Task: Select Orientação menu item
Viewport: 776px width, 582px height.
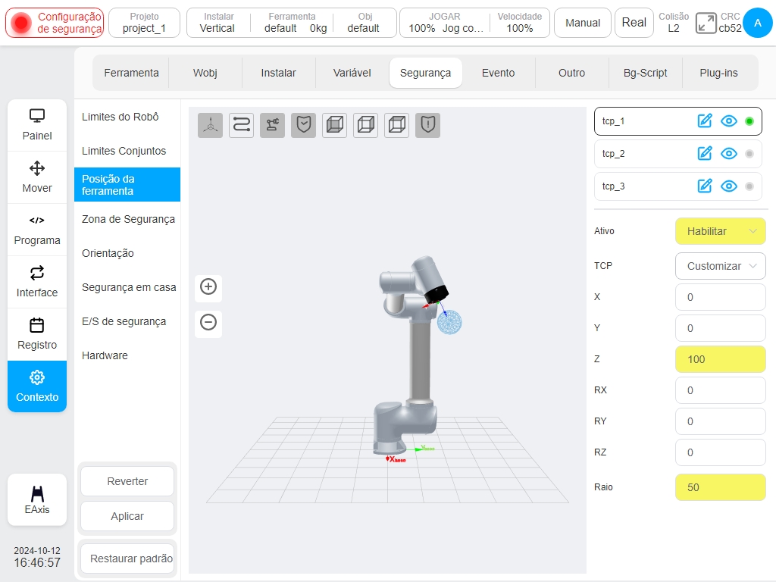Action: coord(127,253)
